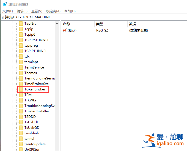The width and height of the screenshot is (187, 151).
Task: Click the TrkWks folder icon
Action: [x=21, y=100]
